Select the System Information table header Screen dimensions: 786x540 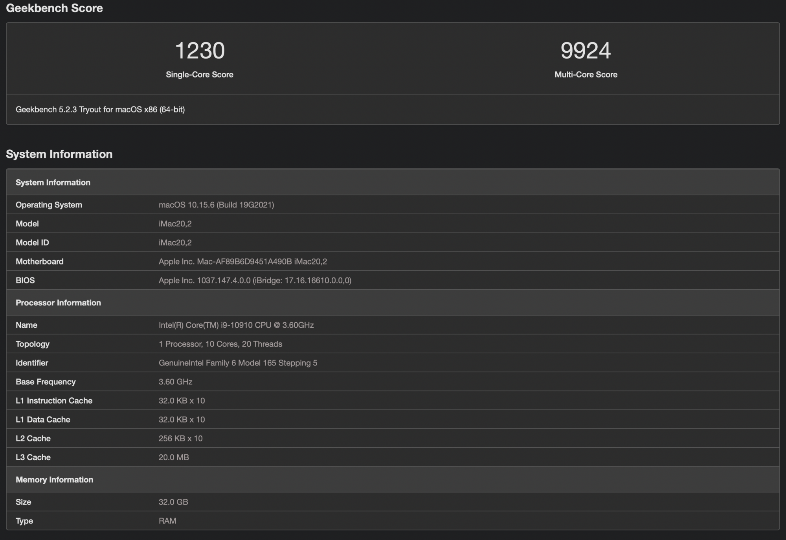(x=53, y=182)
